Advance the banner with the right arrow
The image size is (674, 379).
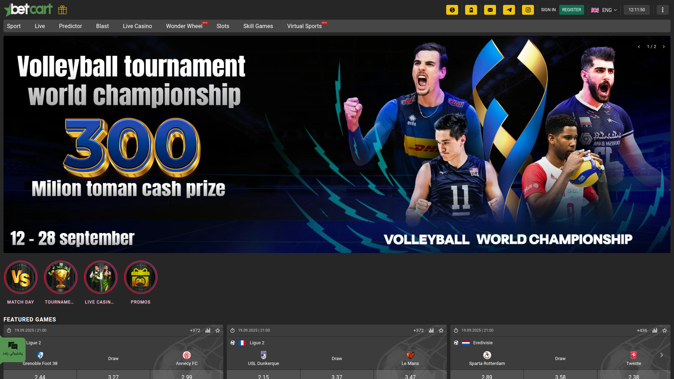tap(663, 46)
